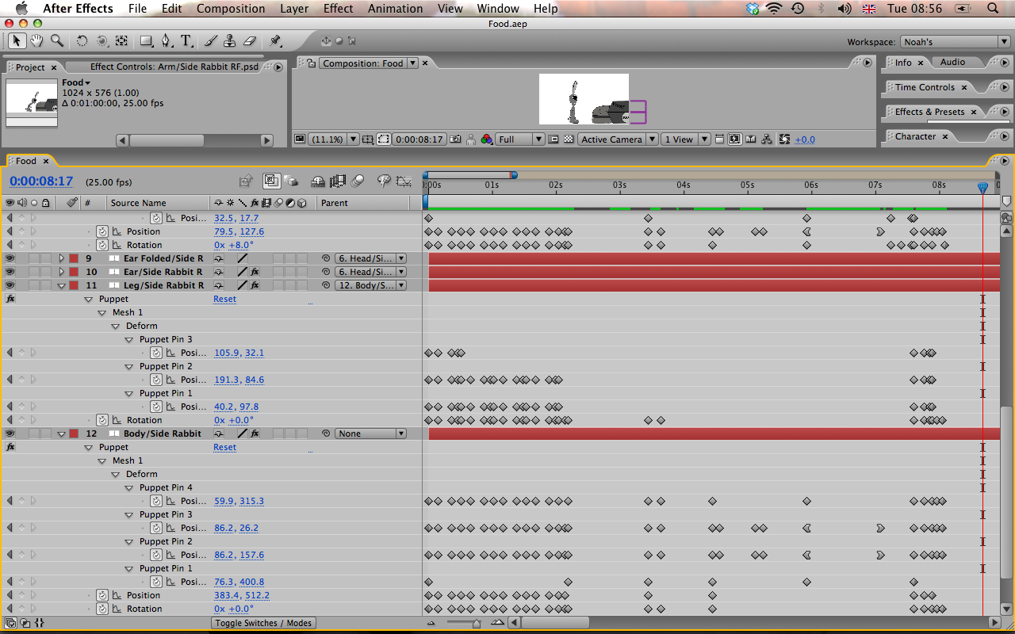Image resolution: width=1015 pixels, height=634 pixels.
Task: Open the Animation menu
Action: point(395,9)
